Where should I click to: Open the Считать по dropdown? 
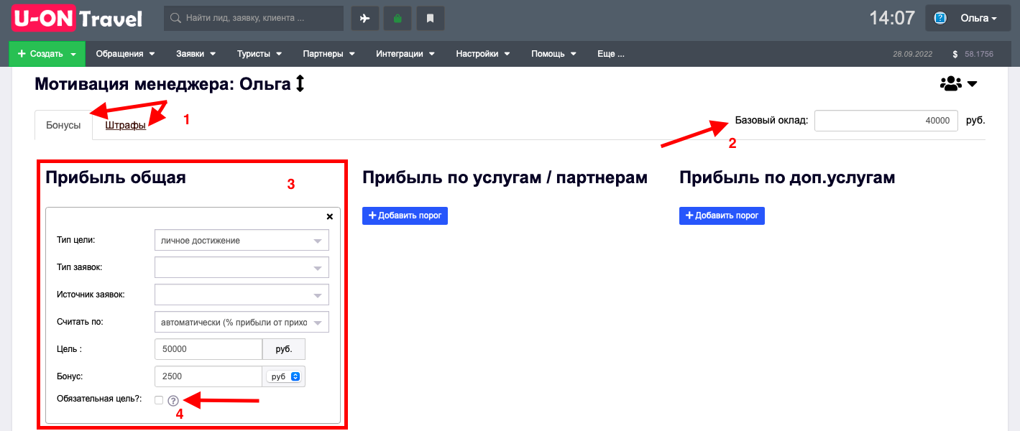(242, 322)
